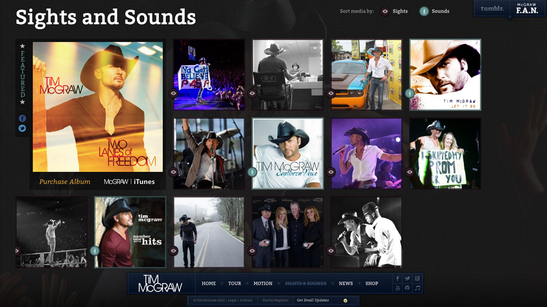Screen dimensions: 547x307
Task: Select SIGHTS & SOUNDS nav item
Action: click(305, 284)
